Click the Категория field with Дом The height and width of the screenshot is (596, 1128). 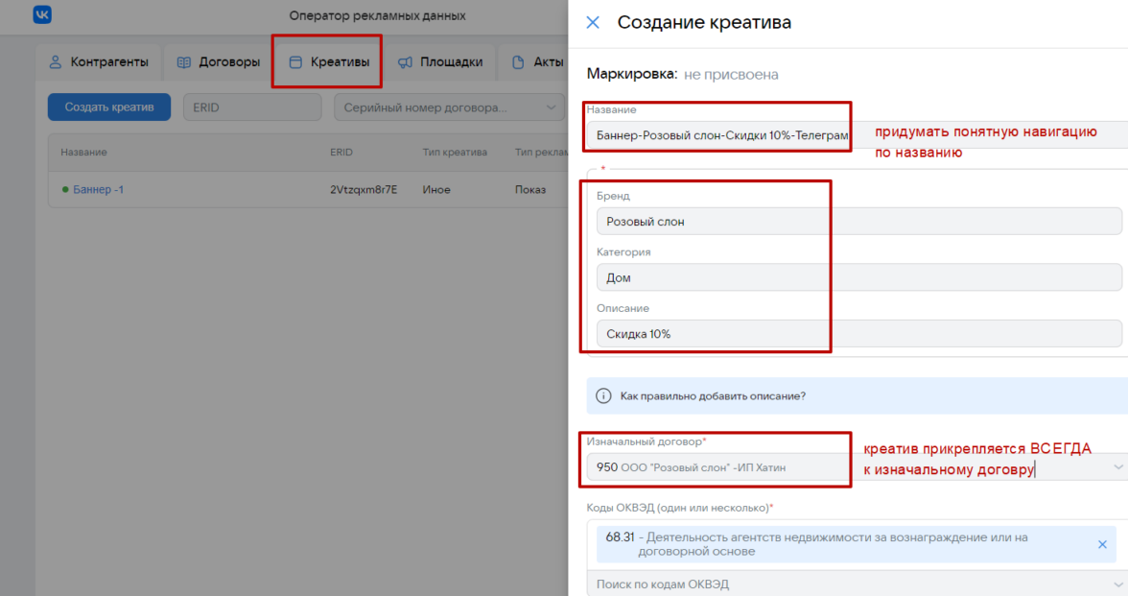click(859, 278)
